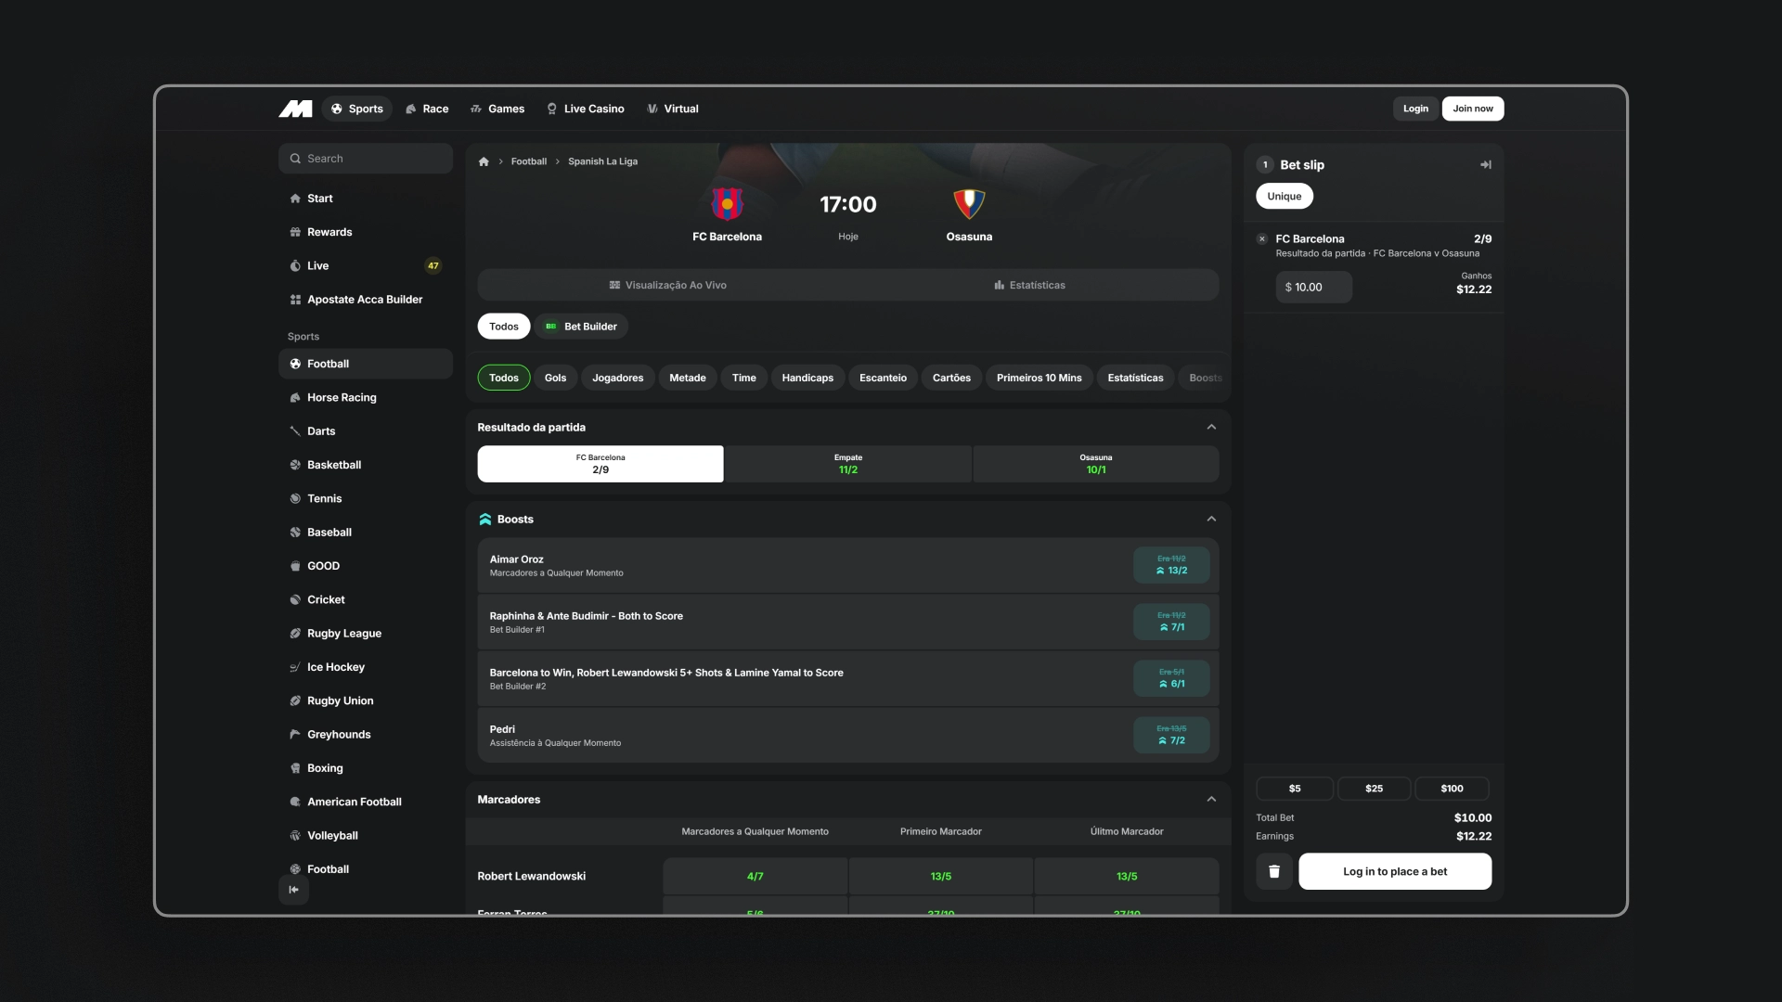Viewport: 1782px width, 1002px height.
Task: Filter markets by Handicaps
Action: pyautogui.click(x=807, y=378)
